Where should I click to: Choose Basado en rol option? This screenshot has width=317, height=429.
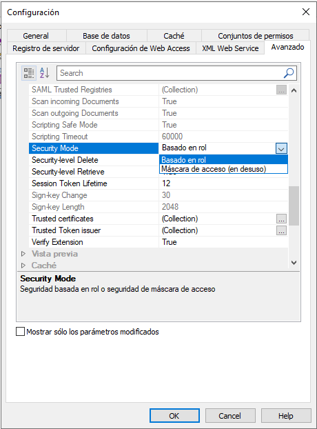(x=223, y=160)
